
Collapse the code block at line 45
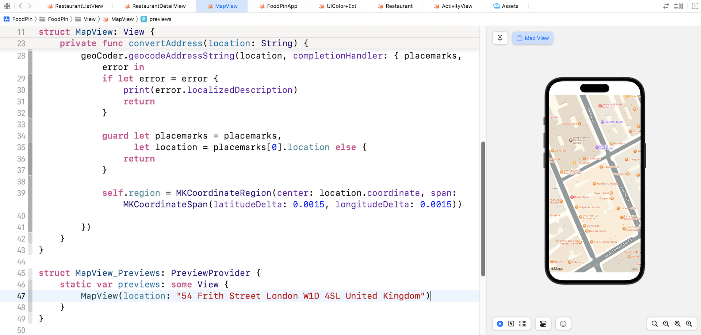[x=31, y=273]
